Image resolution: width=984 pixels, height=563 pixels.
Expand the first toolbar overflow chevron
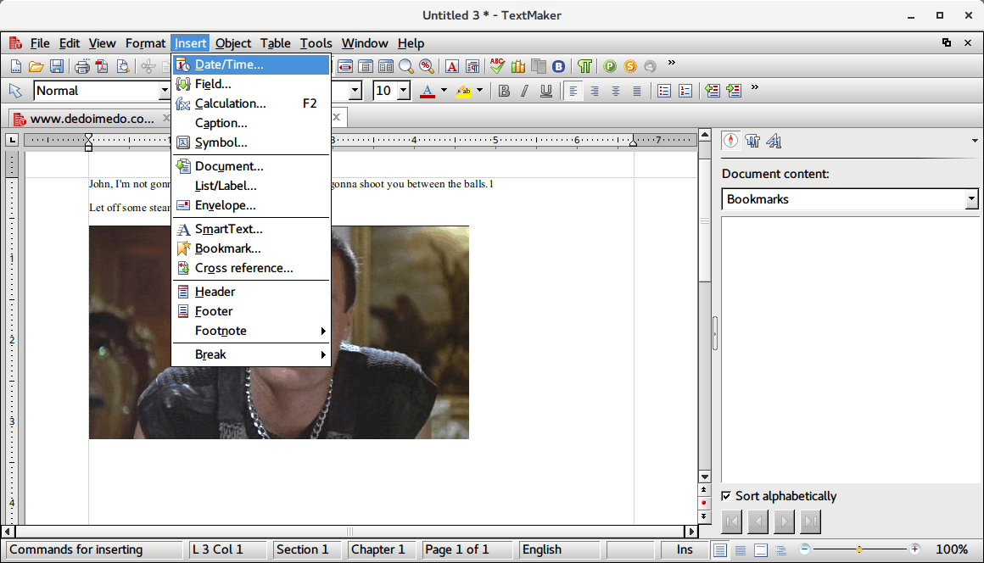click(672, 63)
